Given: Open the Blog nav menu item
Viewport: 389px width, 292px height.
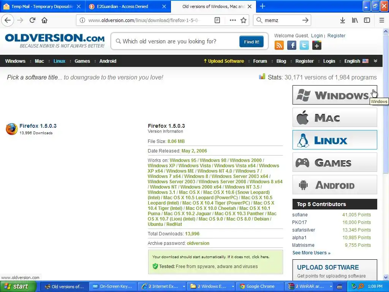Looking at the screenshot, I should (281, 61).
